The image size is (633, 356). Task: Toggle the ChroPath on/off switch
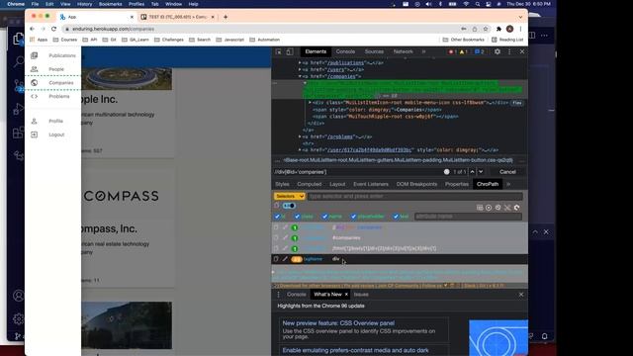point(289,206)
